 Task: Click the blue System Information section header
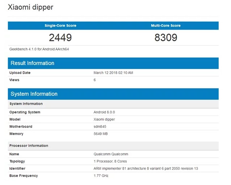point(34,94)
